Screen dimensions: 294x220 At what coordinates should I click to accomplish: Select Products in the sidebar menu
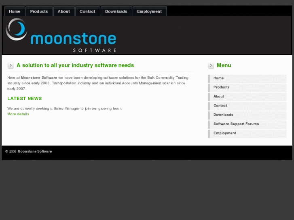[247, 88]
